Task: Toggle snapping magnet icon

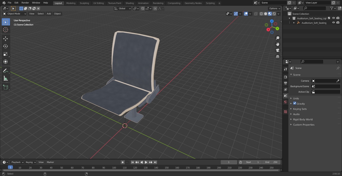Action: pyautogui.click(x=143, y=8)
